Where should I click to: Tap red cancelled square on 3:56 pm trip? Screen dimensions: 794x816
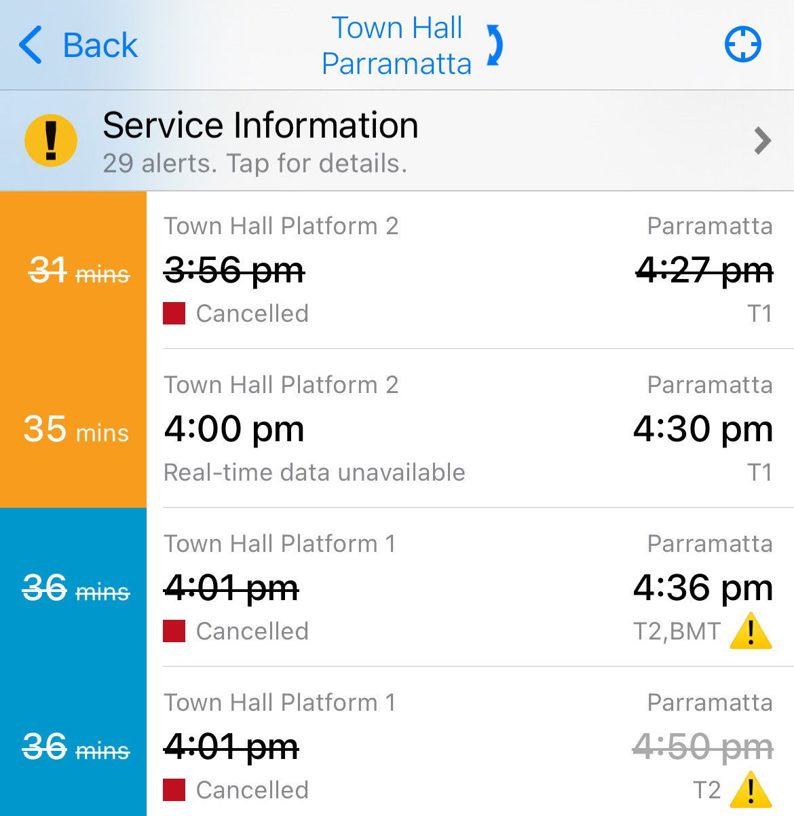[x=174, y=314]
